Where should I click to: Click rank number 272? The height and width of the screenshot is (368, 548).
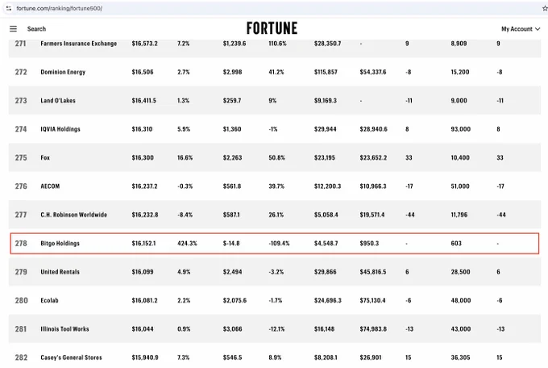[x=21, y=72]
